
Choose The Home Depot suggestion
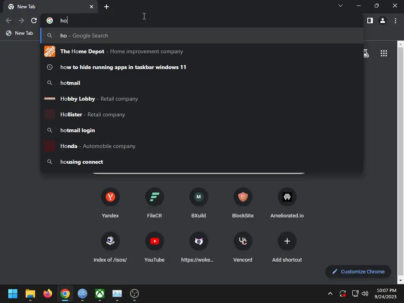pyautogui.click(x=202, y=51)
